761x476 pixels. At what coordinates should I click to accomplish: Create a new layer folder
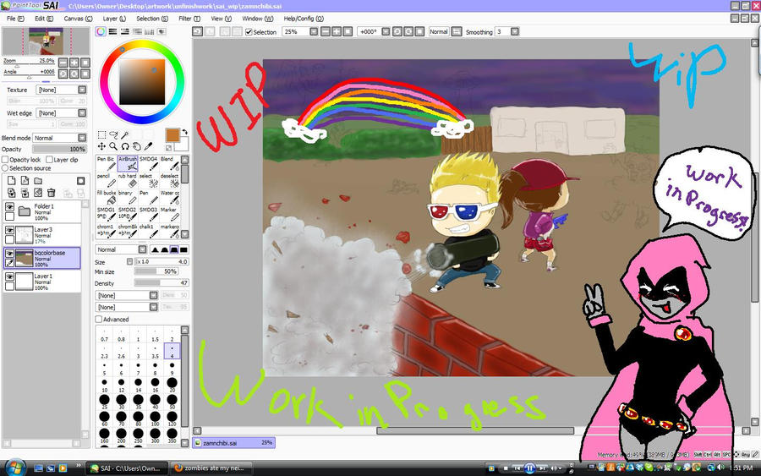click(x=38, y=180)
